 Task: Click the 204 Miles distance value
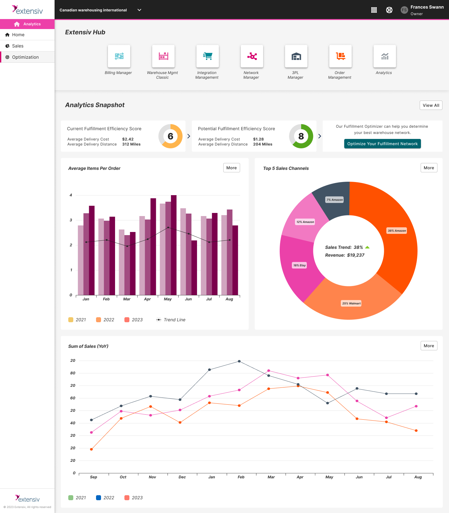point(263,144)
